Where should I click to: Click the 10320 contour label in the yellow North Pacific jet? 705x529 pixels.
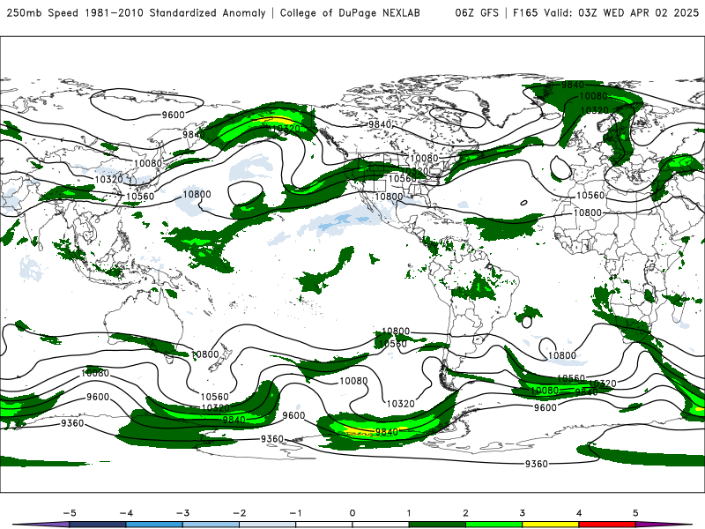tap(286, 129)
